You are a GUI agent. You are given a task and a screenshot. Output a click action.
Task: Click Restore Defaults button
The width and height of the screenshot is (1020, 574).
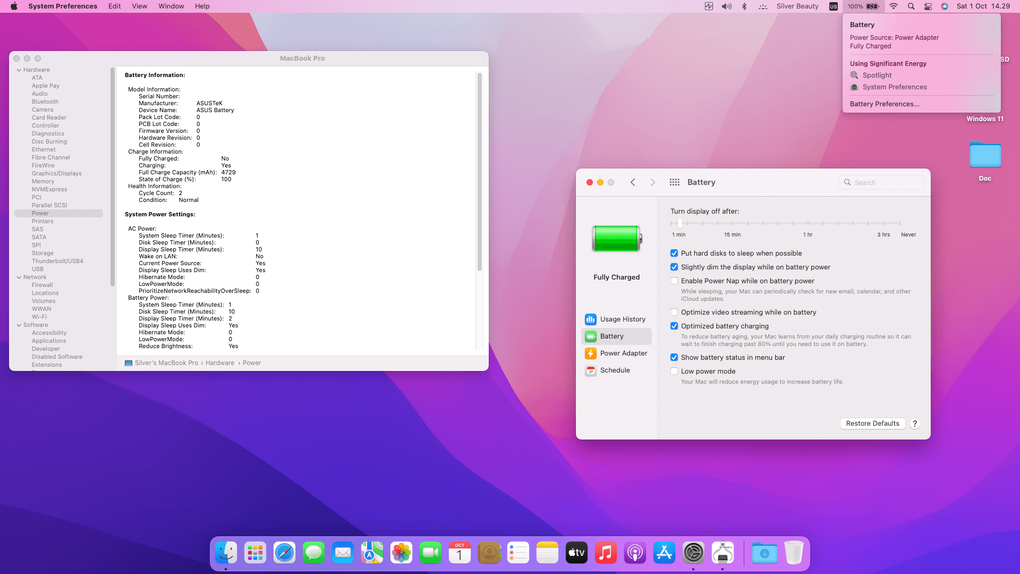[873, 424]
